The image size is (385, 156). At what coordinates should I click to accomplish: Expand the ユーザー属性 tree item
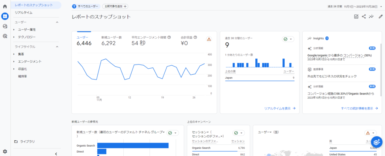[14, 30]
